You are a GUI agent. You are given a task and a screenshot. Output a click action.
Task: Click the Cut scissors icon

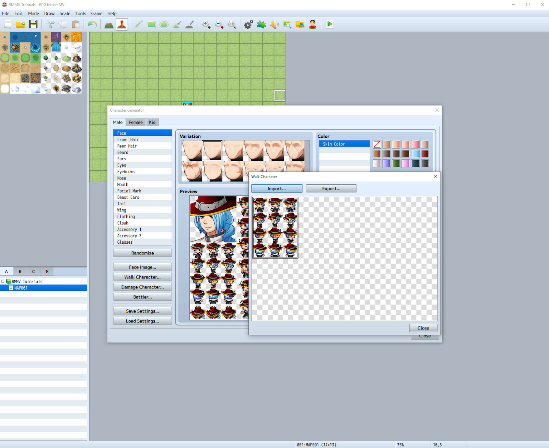(x=50, y=24)
